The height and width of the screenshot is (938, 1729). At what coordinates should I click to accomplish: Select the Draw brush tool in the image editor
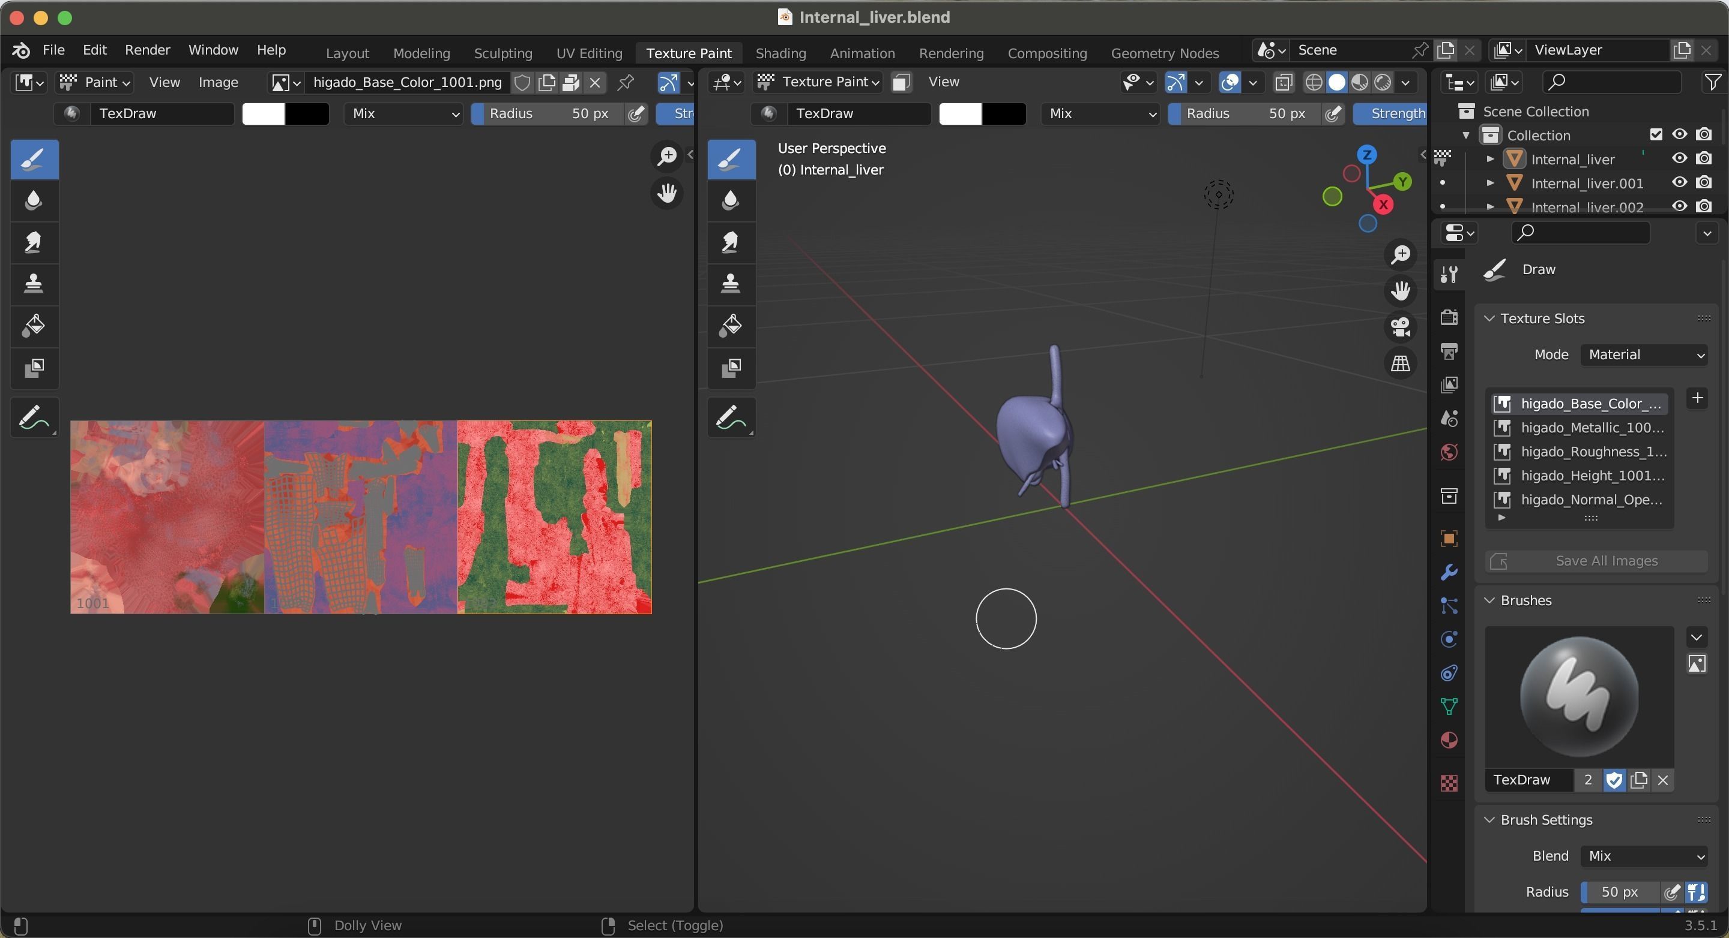[x=34, y=160]
